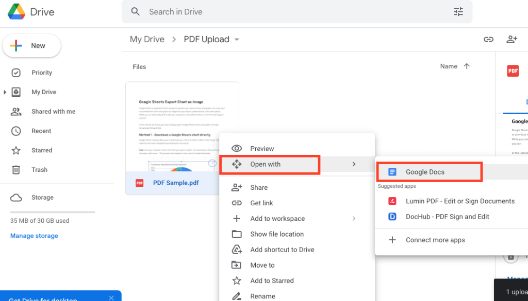The height and width of the screenshot is (301, 528).
Task: Expand My Drive tree arrow
Action: [x=5, y=92]
